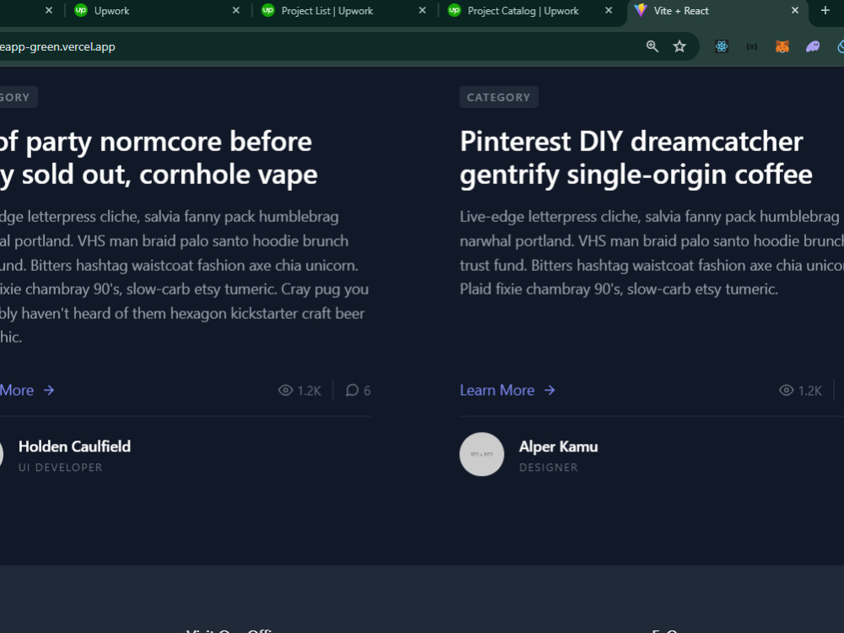Image resolution: width=844 pixels, height=633 pixels.
Task: Click the DESIGNER role label
Action: coord(549,468)
